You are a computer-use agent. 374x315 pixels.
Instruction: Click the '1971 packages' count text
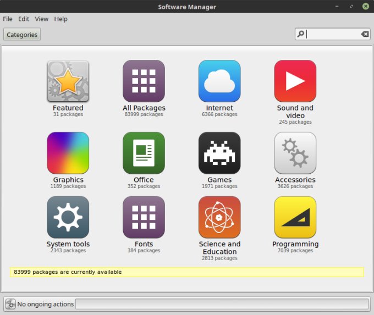[x=219, y=186]
